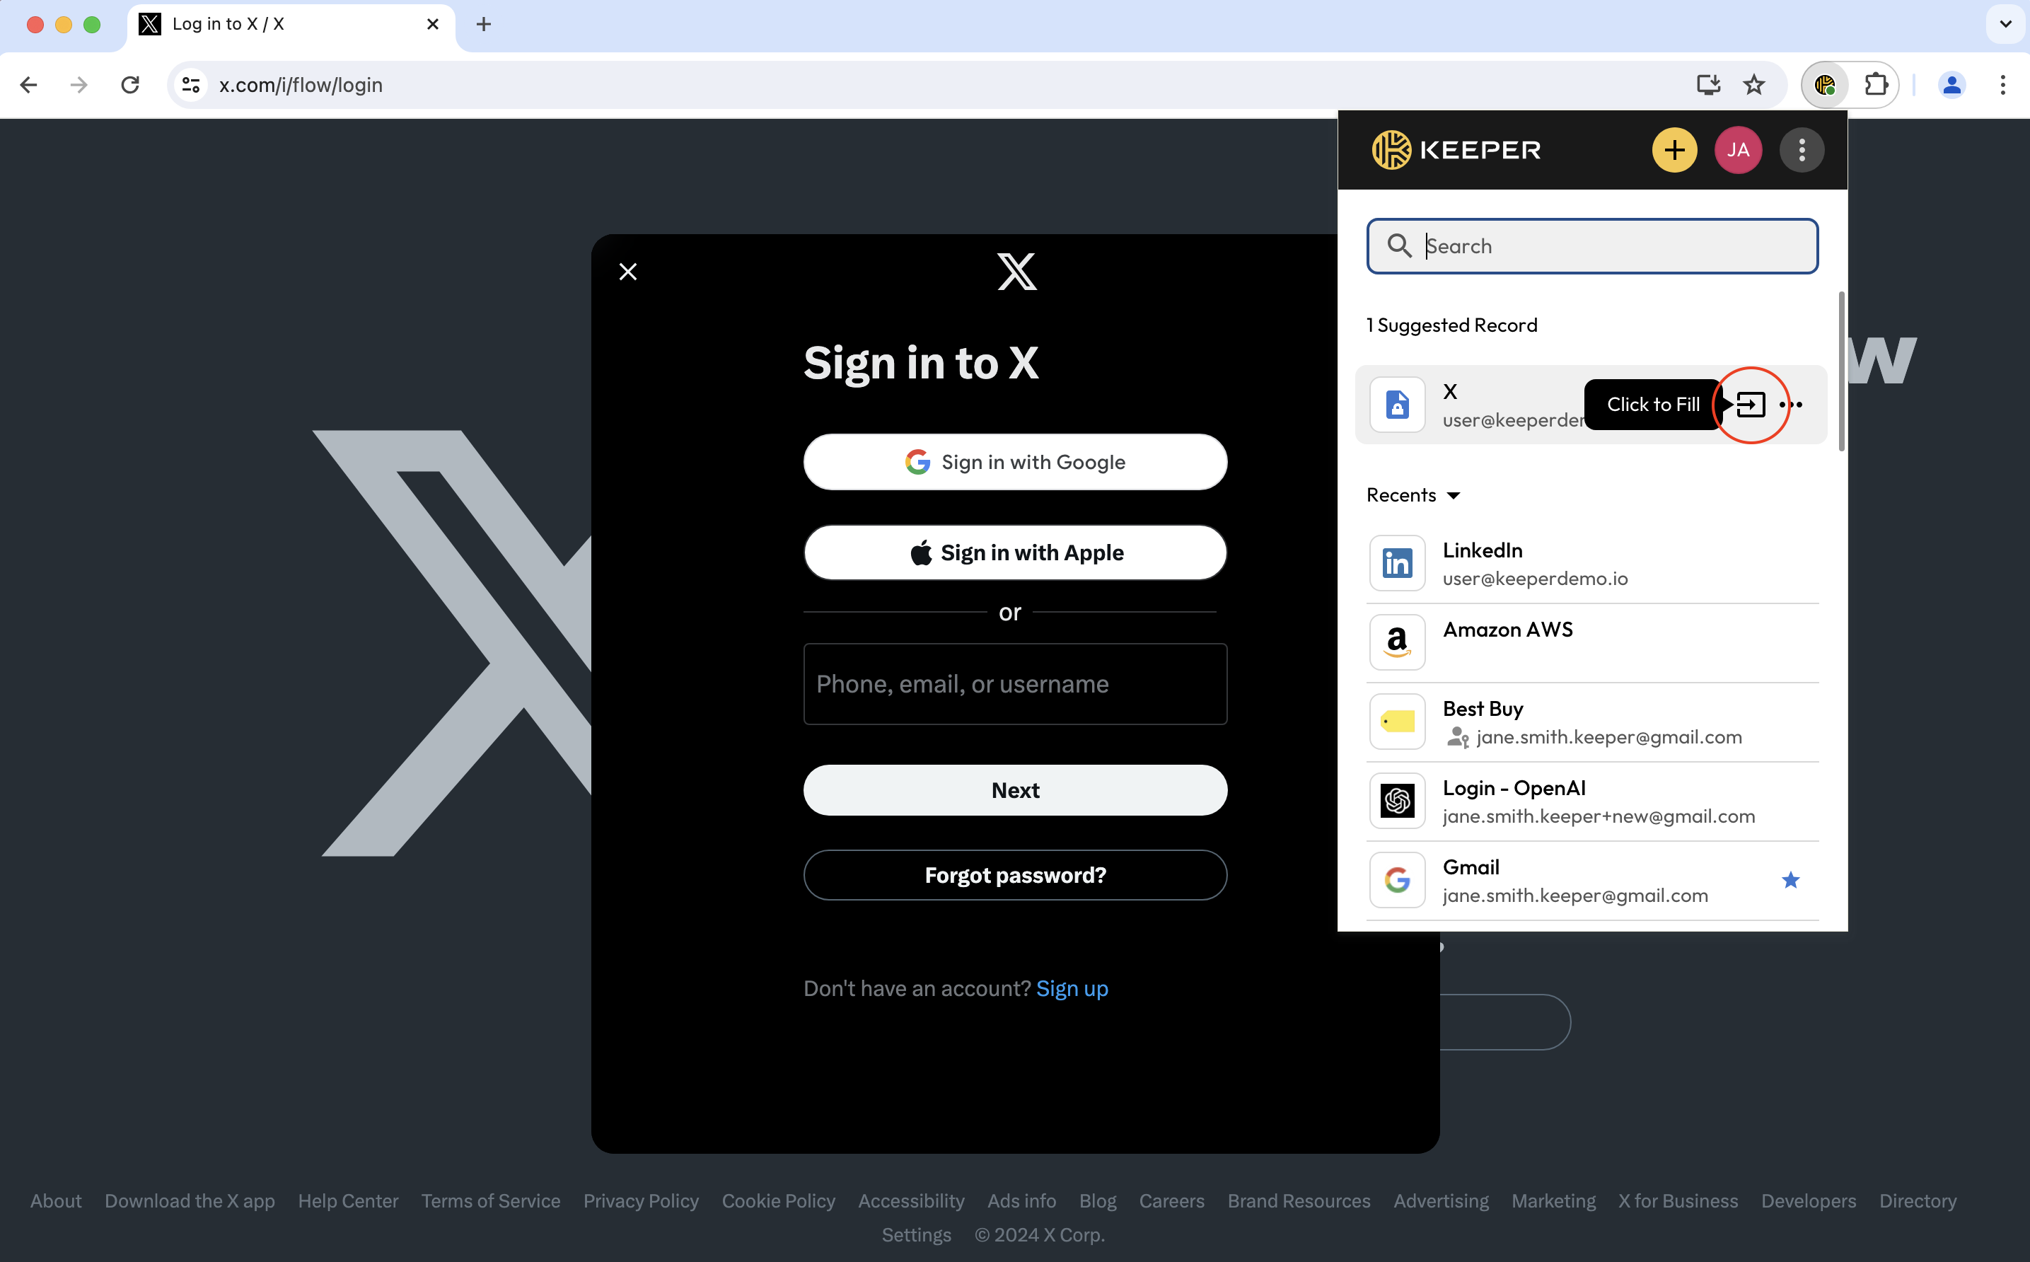
Task: Close the Sign in to X dialog
Action: pos(628,271)
